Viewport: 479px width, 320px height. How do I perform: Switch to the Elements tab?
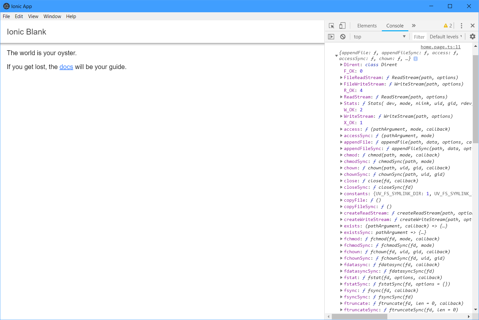tap(367, 25)
